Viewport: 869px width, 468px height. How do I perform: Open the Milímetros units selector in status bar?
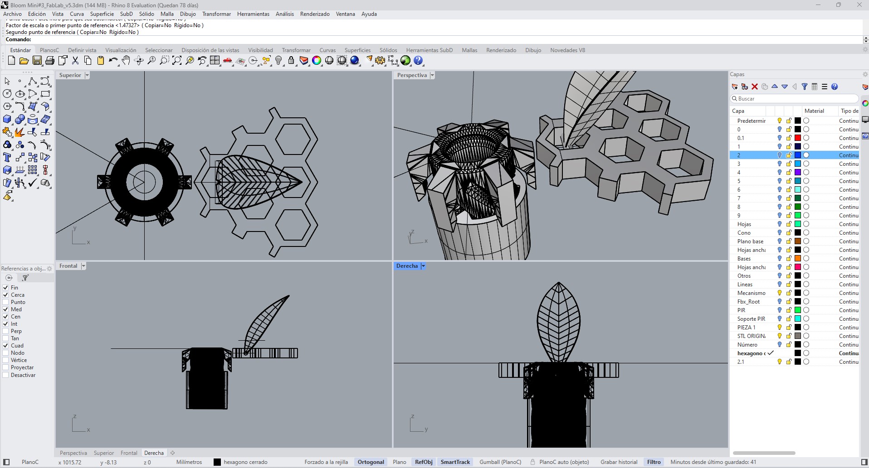tap(189, 462)
